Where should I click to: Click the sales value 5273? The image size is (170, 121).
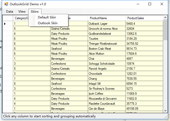coord(144,88)
